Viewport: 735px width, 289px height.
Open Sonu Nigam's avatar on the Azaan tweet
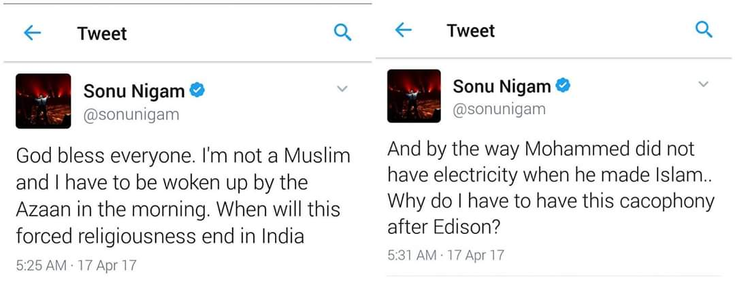(x=44, y=101)
